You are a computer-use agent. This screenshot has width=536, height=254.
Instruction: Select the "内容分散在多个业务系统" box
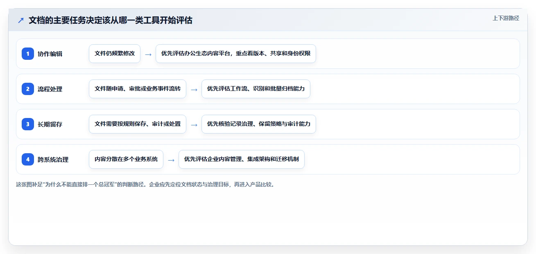(126, 159)
